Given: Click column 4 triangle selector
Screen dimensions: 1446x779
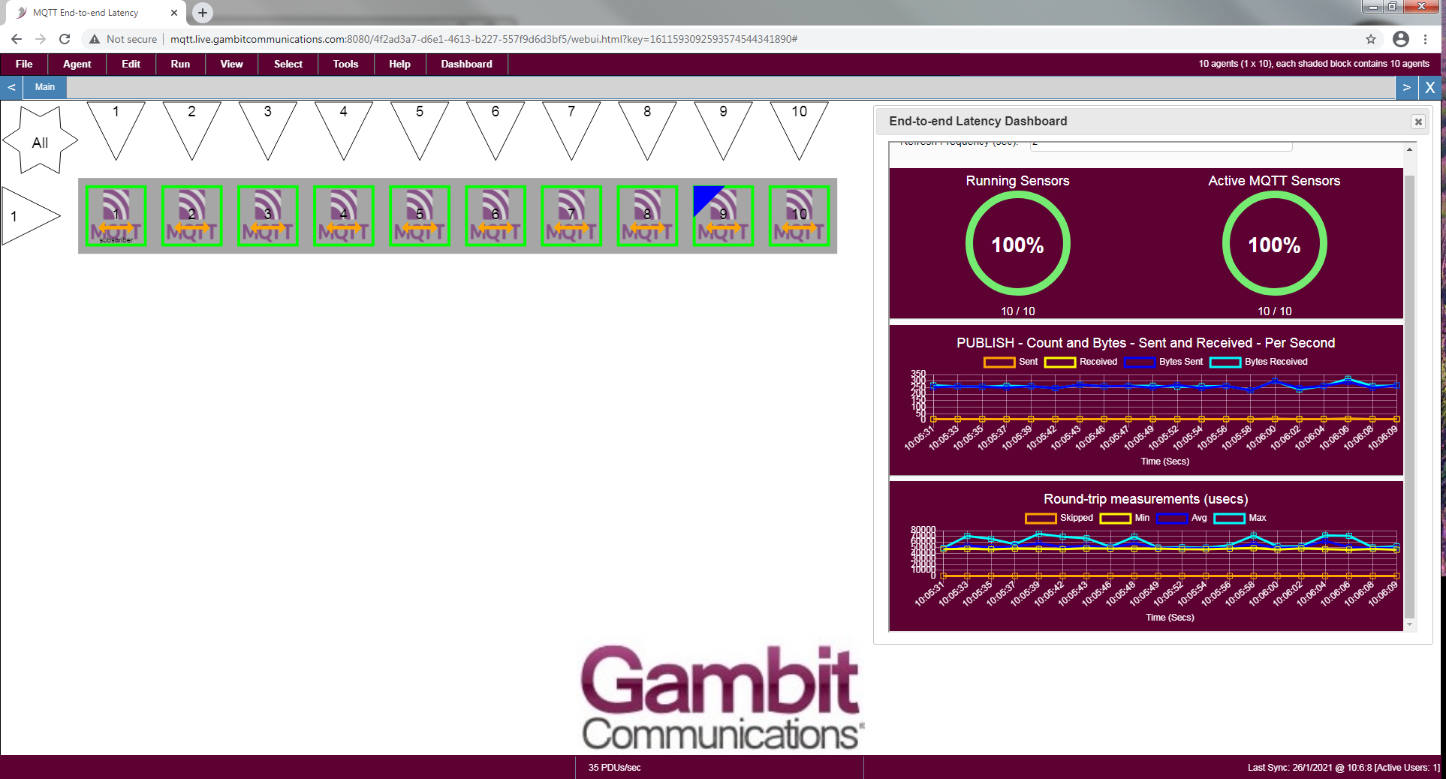Looking at the screenshot, I should coord(344,125).
